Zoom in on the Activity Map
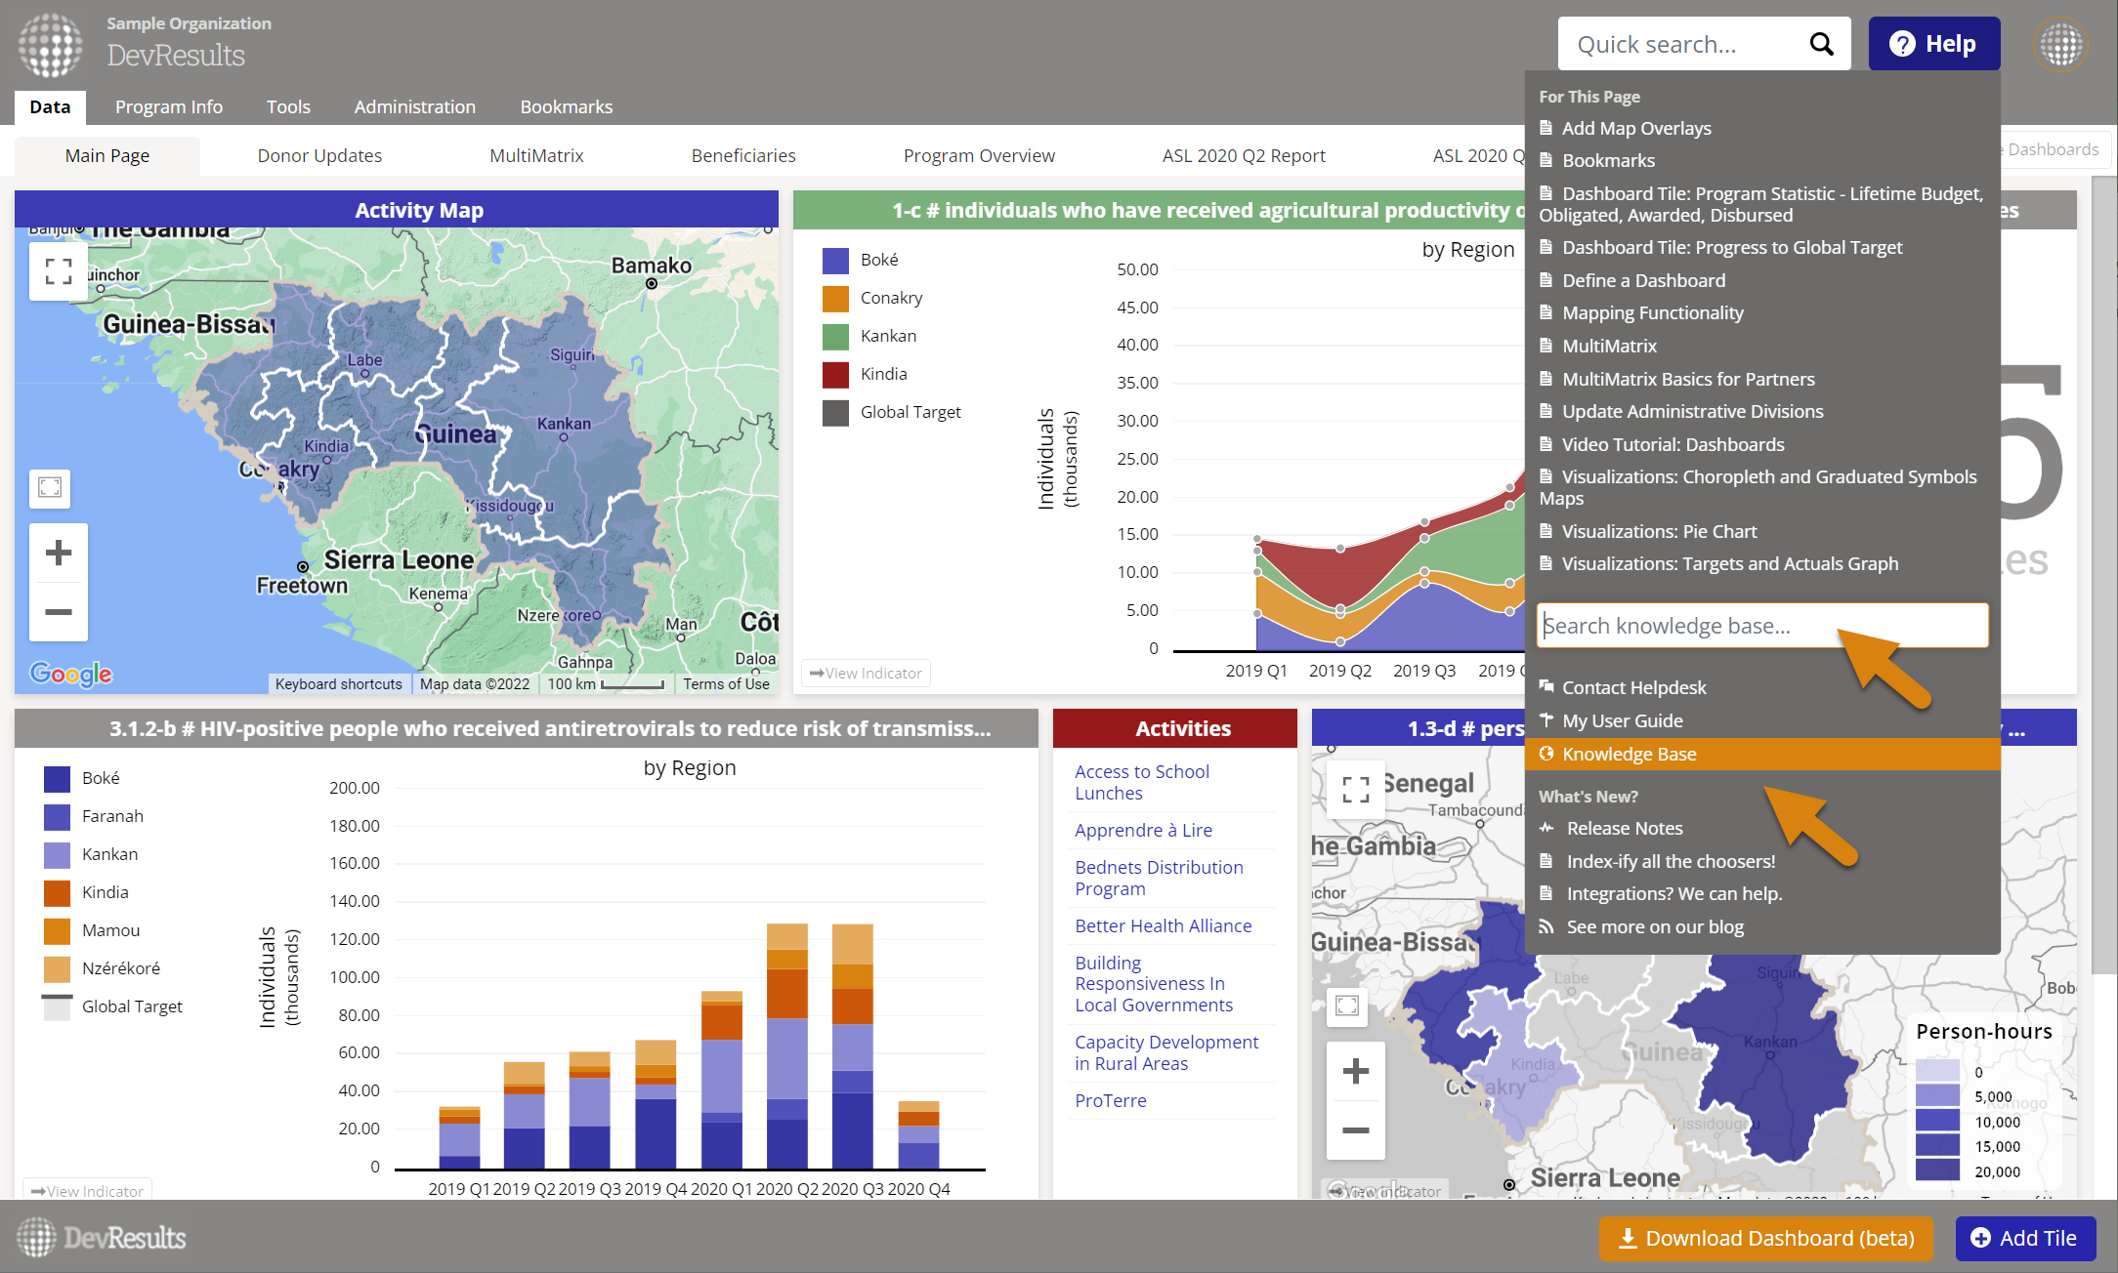2118x1273 pixels. [x=59, y=553]
